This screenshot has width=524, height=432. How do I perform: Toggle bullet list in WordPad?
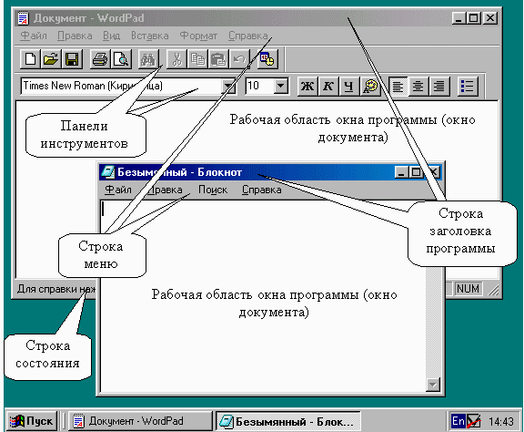468,86
